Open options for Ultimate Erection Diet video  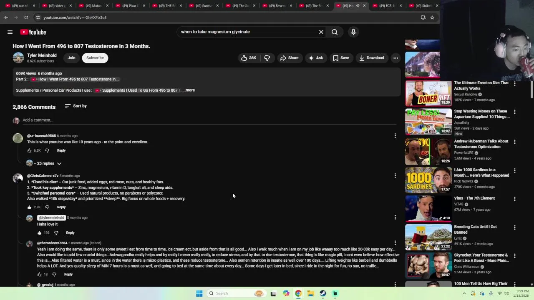pos(514,84)
